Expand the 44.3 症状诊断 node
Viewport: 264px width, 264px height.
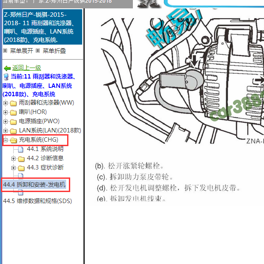click(13, 168)
